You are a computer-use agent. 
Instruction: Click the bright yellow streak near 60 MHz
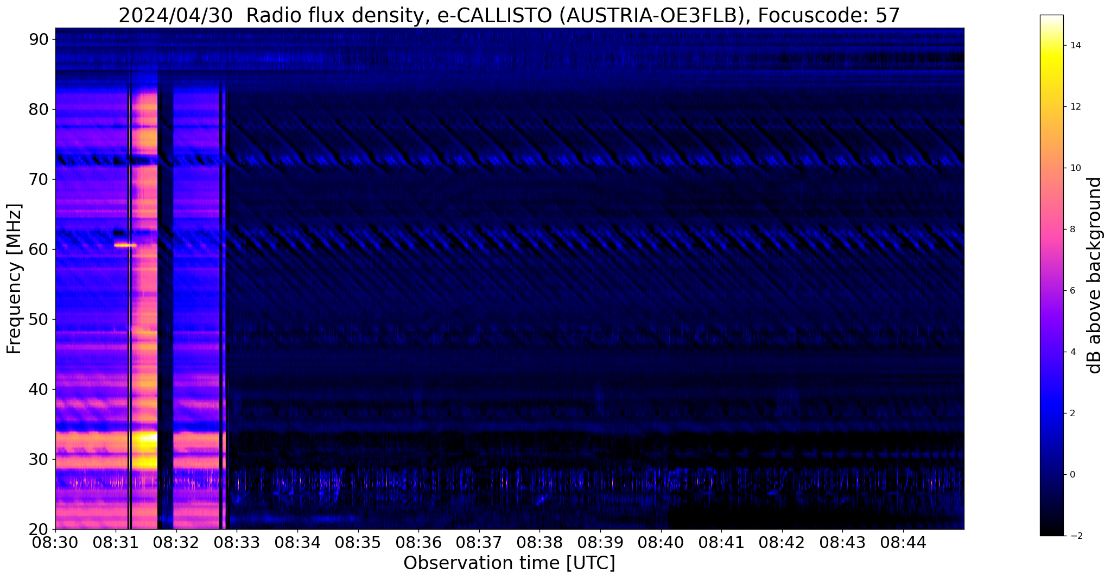[125, 245]
